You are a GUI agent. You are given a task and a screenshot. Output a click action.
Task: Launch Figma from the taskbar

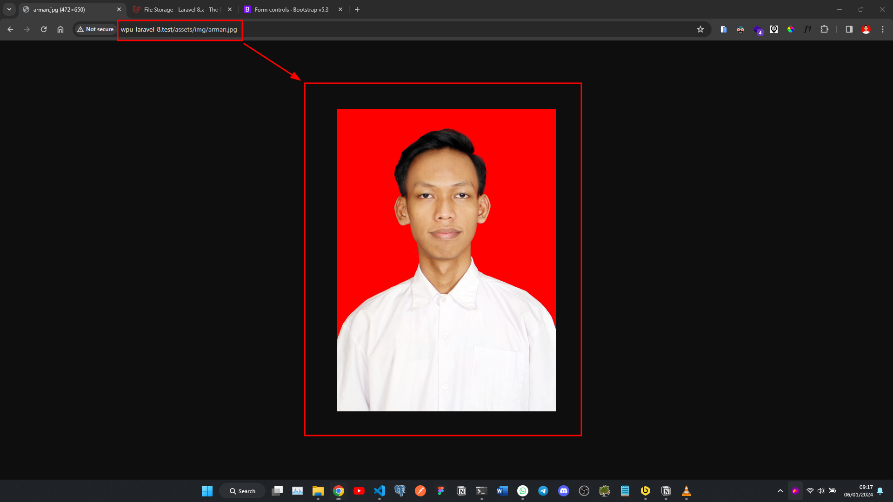pyautogui.click(x=441, y=491)
